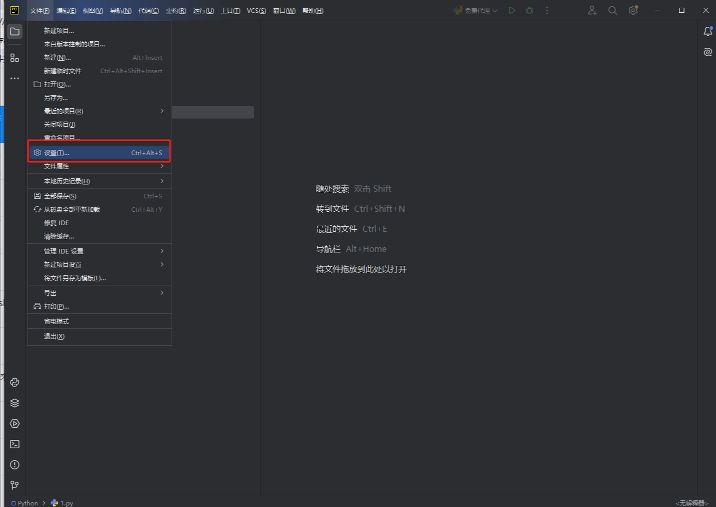Open the 重构 menu

[176, 11]
